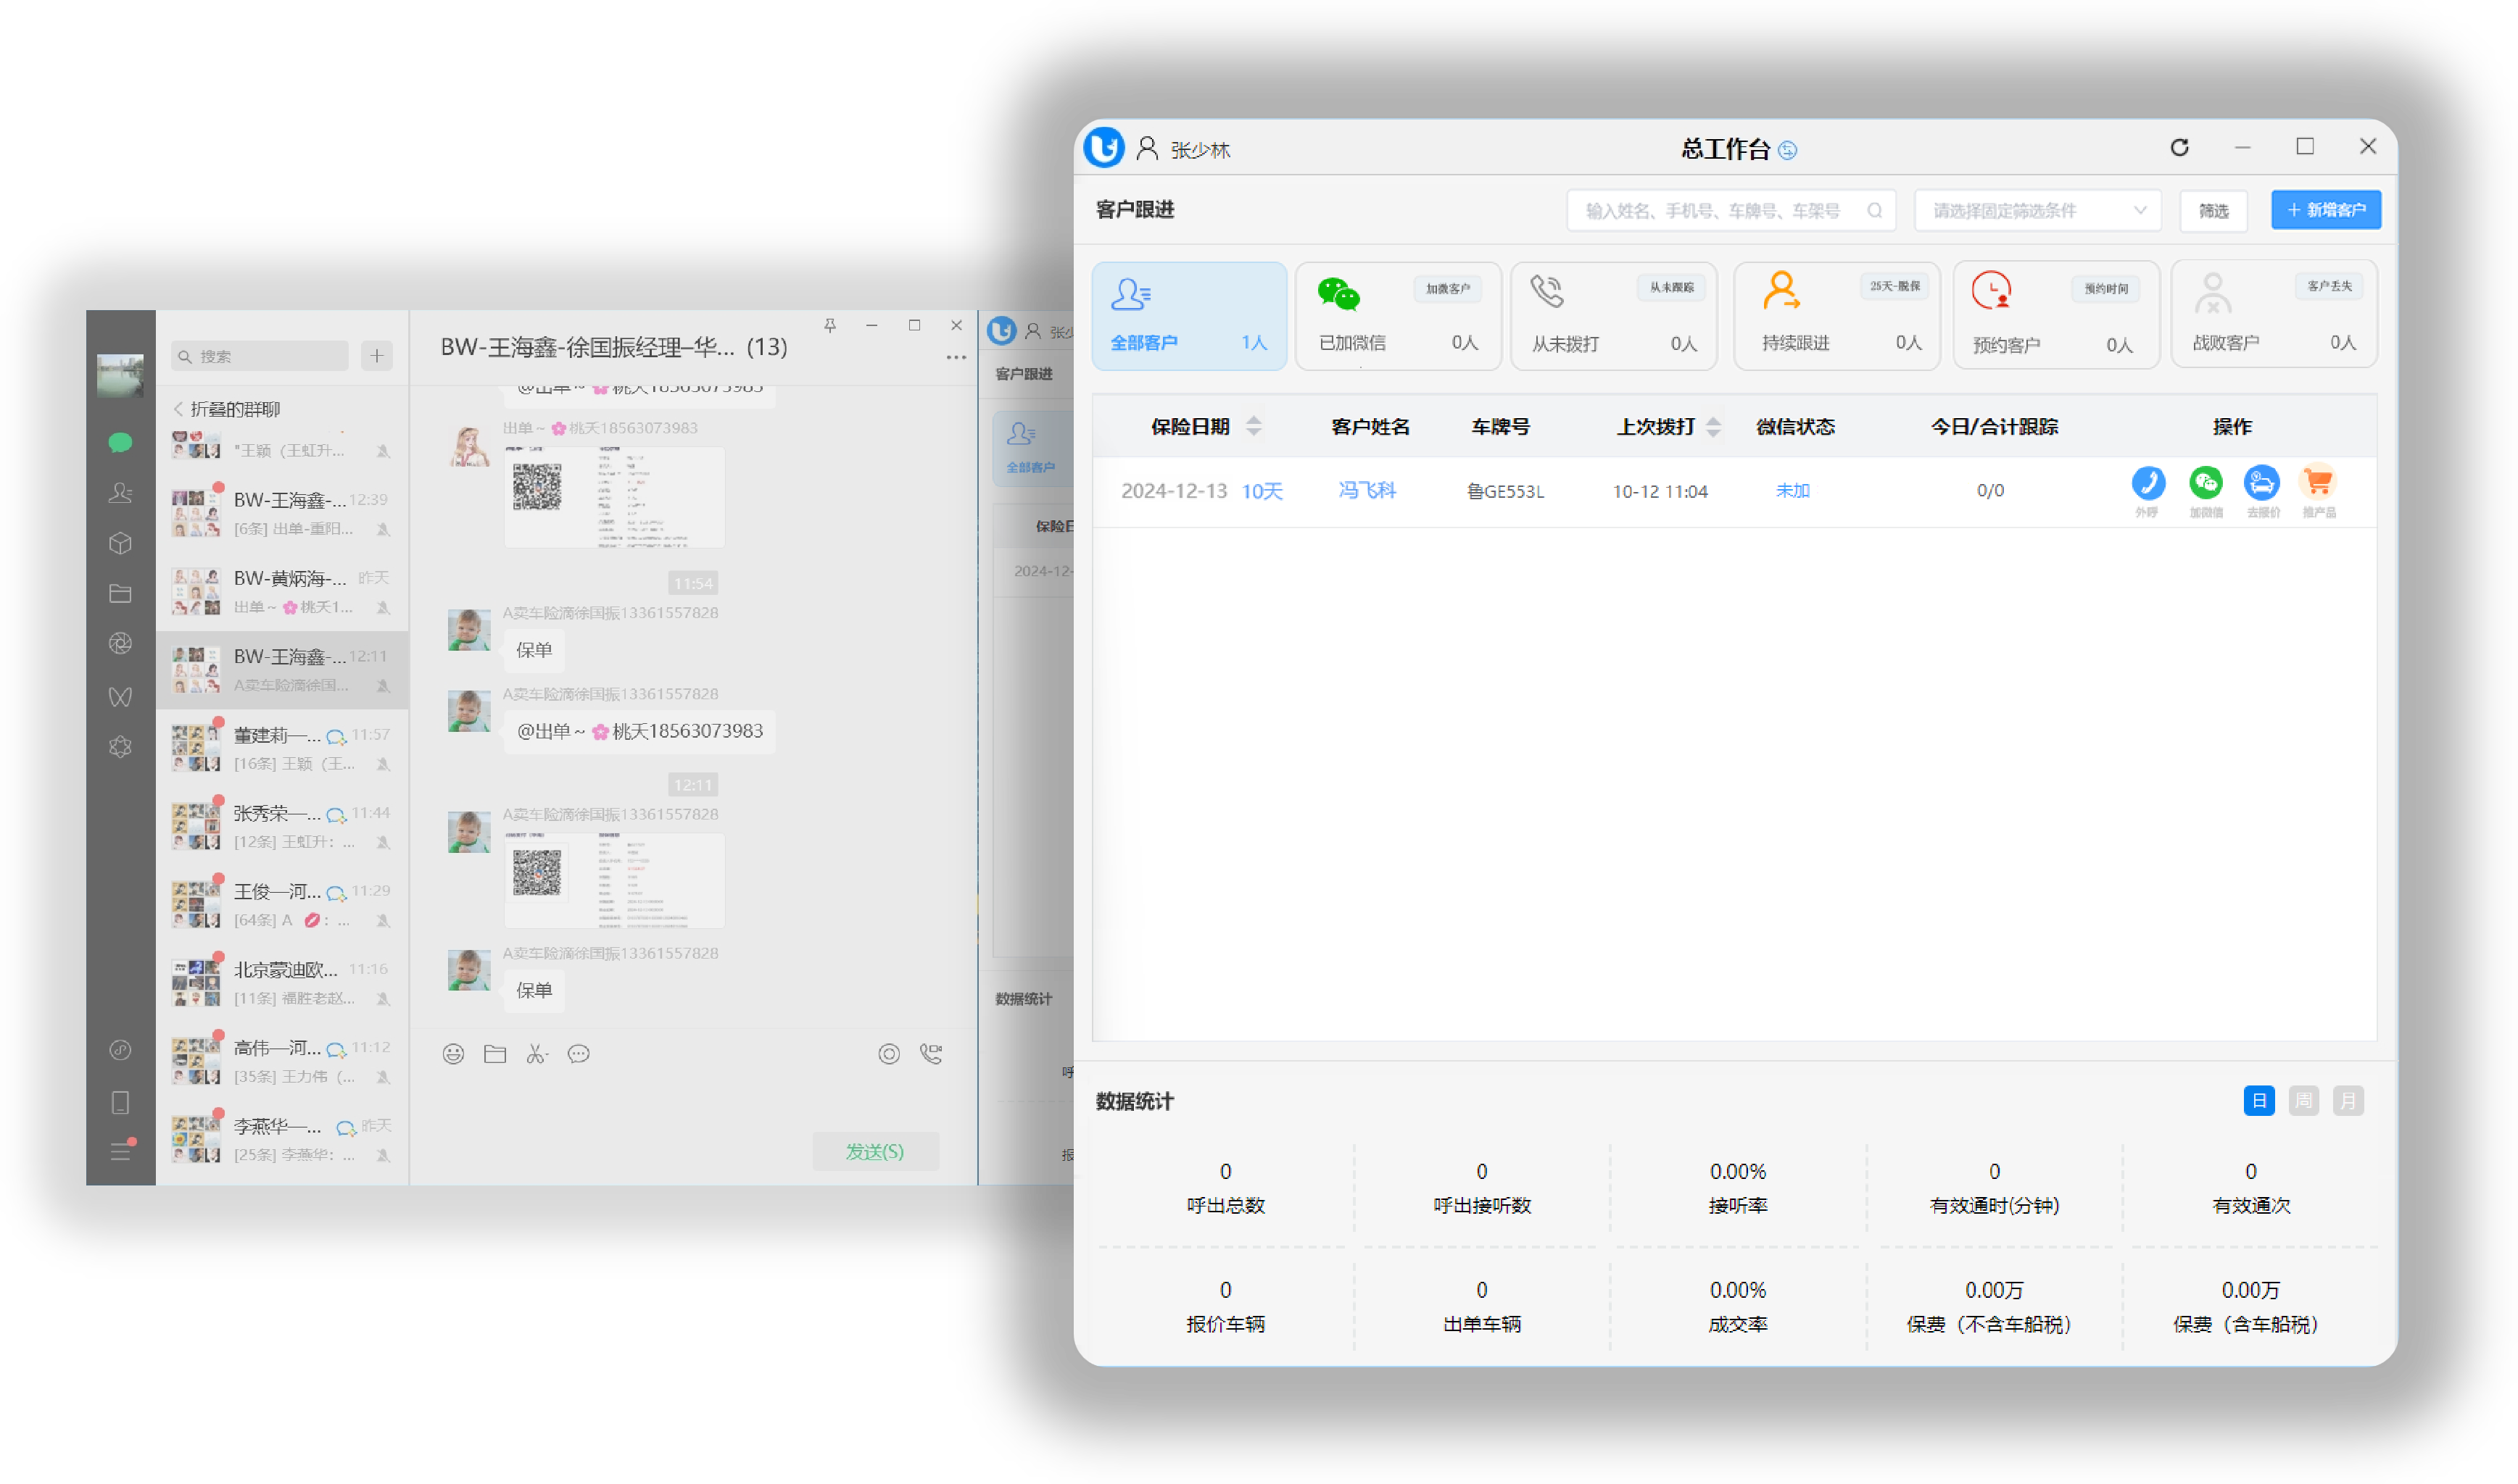Click the customer search input field
Viewport: 2518px width, 1484px height.
pyautogui.click(x=1731, y=211)
